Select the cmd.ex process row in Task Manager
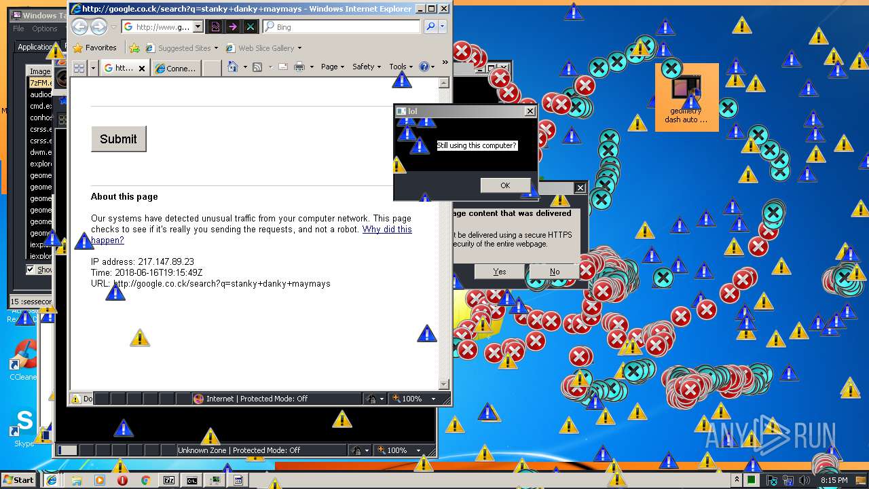This screenshot has height=489, width=869. (40, 106)
